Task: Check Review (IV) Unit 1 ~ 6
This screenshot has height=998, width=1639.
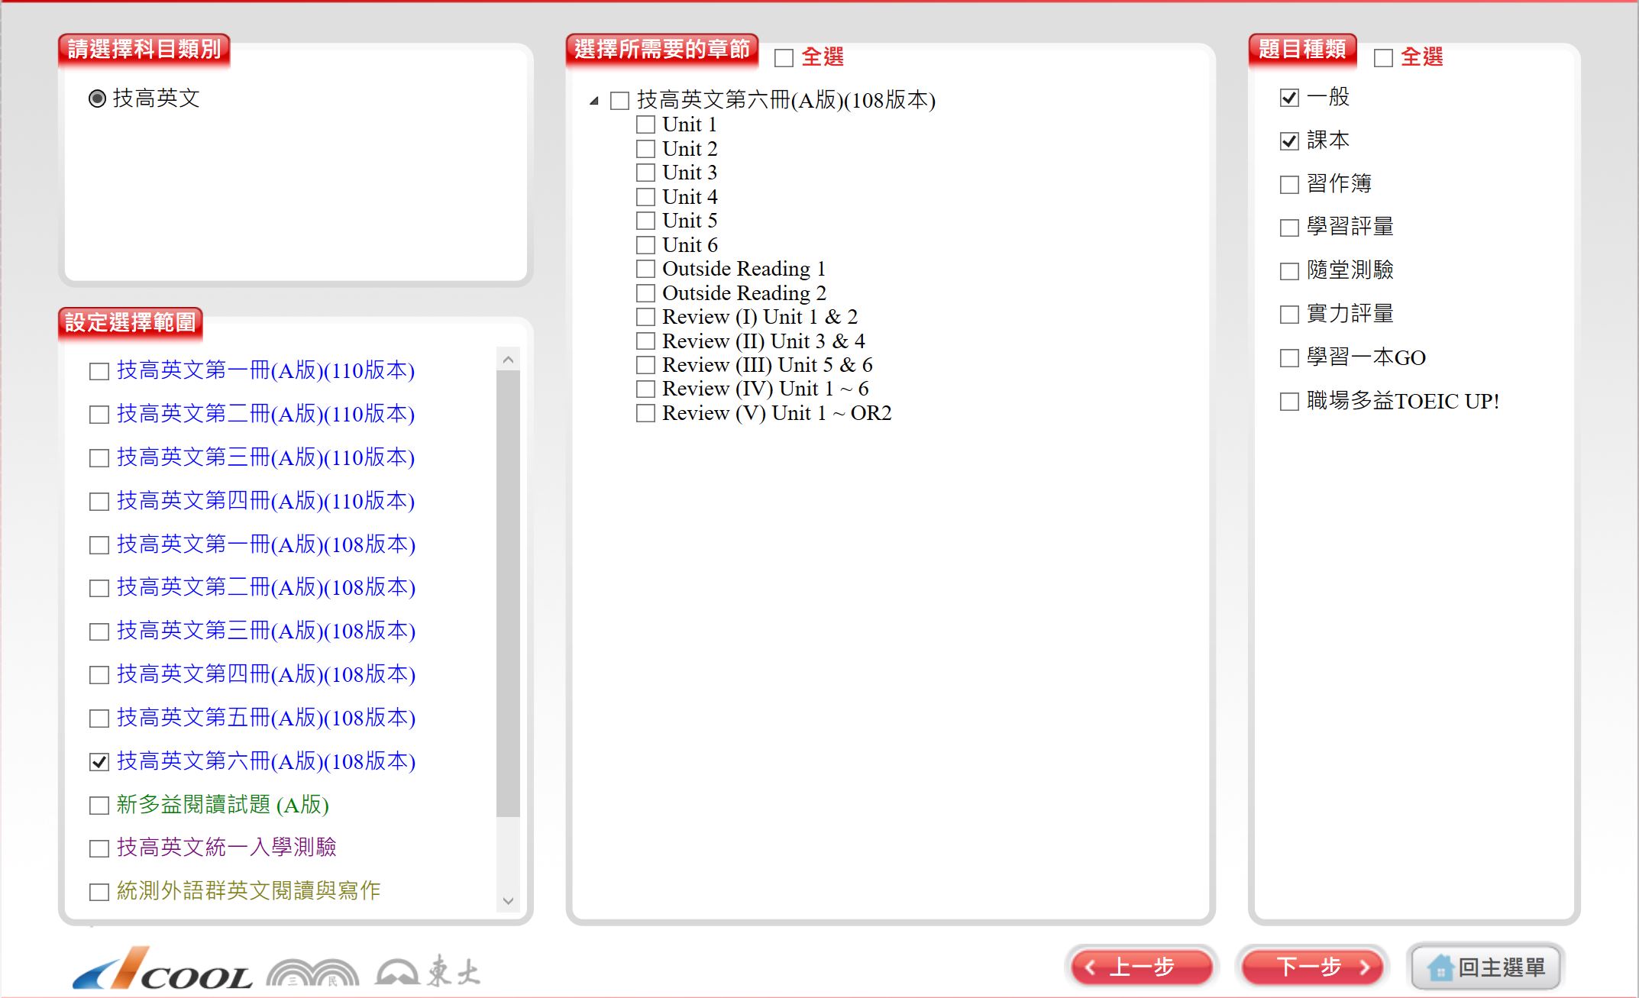Action: (646, 389)
